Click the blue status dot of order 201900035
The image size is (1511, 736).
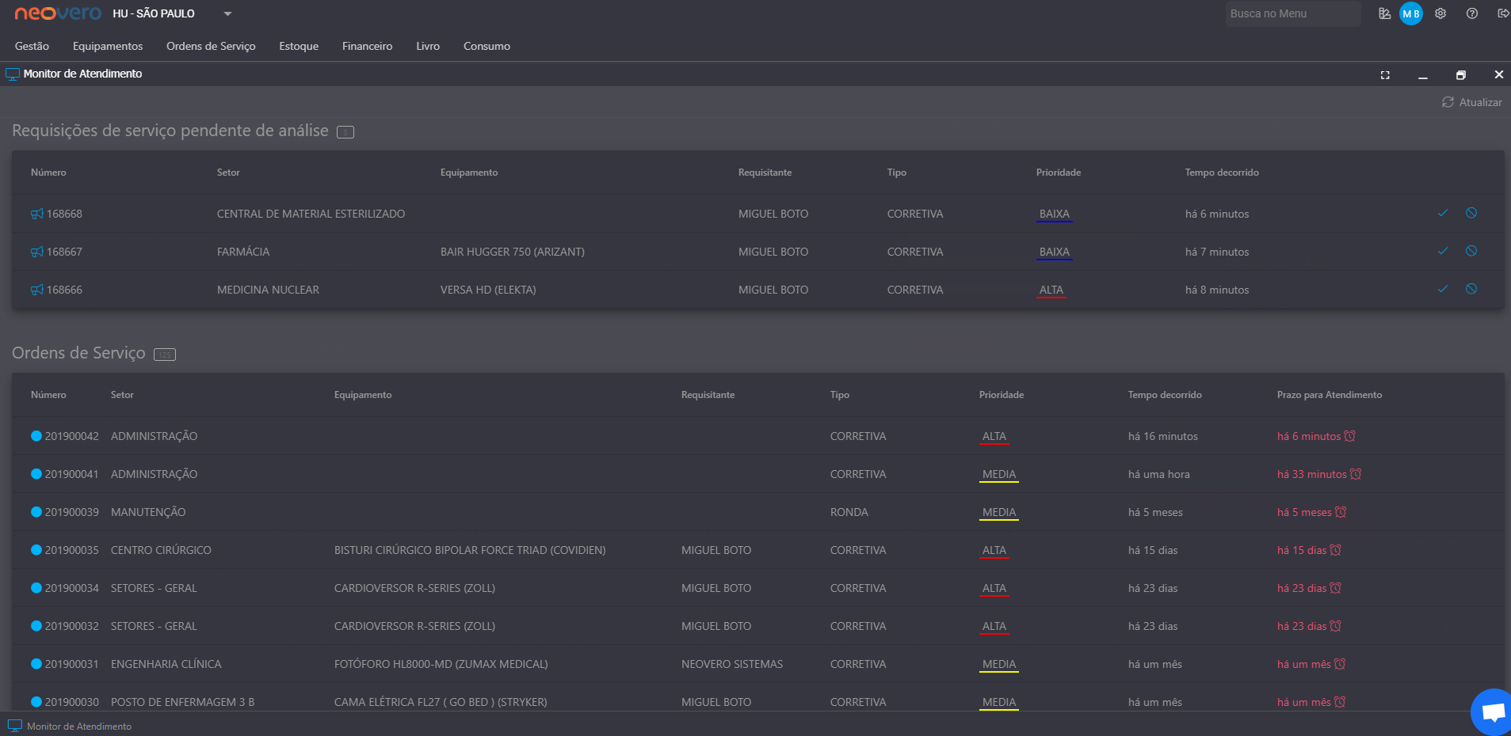pos(36,550)
